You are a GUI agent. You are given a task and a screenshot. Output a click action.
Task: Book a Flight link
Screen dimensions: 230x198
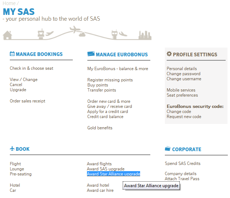pyautogui.click(x=15, y=164)
